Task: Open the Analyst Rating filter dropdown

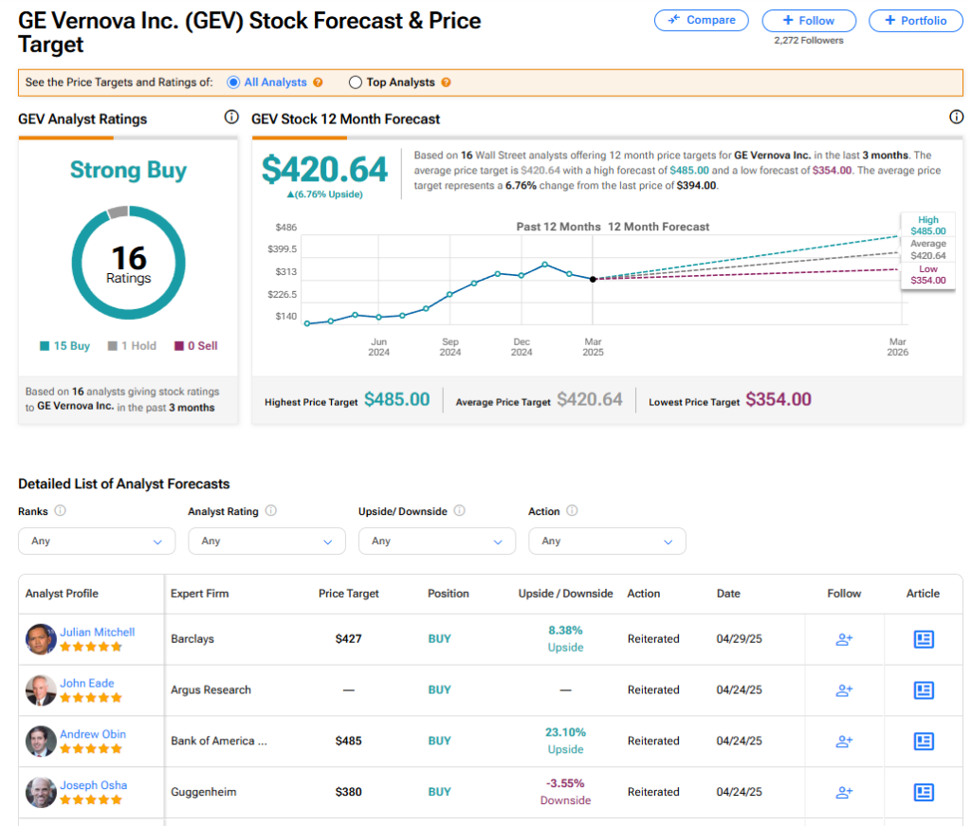Action: point(266,541)
